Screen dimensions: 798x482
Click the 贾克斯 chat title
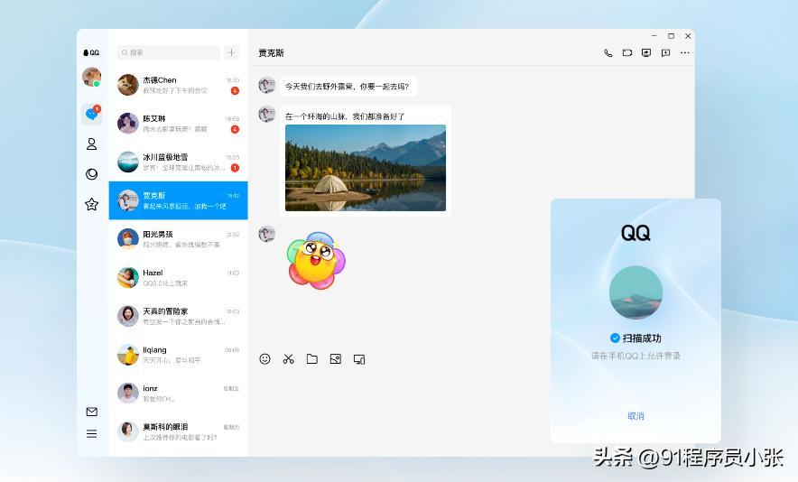[x=271, y=53]
